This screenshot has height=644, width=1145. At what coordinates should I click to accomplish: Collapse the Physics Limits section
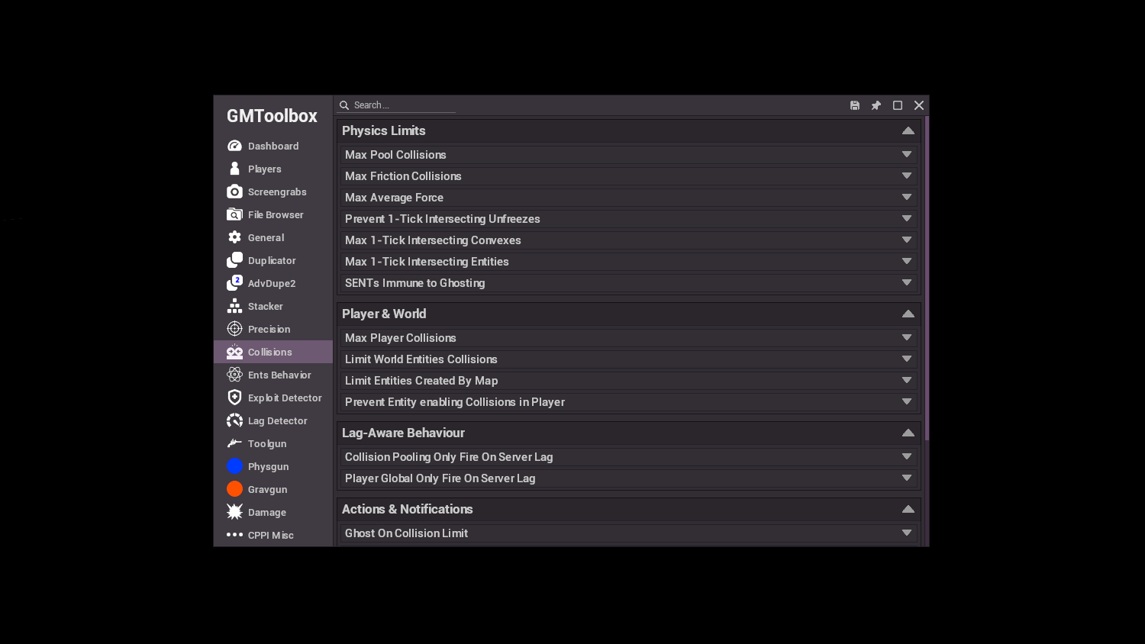click(x=908, y=130)
